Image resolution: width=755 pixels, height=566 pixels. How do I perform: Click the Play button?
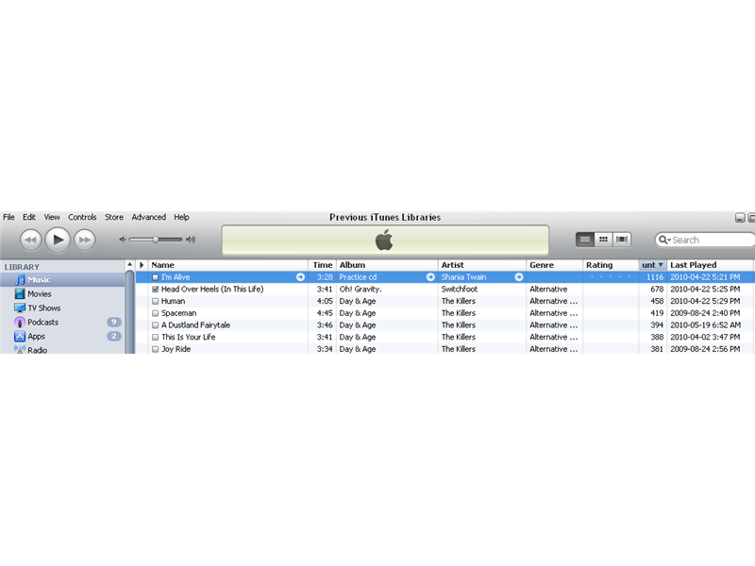(x=58, y=239)
